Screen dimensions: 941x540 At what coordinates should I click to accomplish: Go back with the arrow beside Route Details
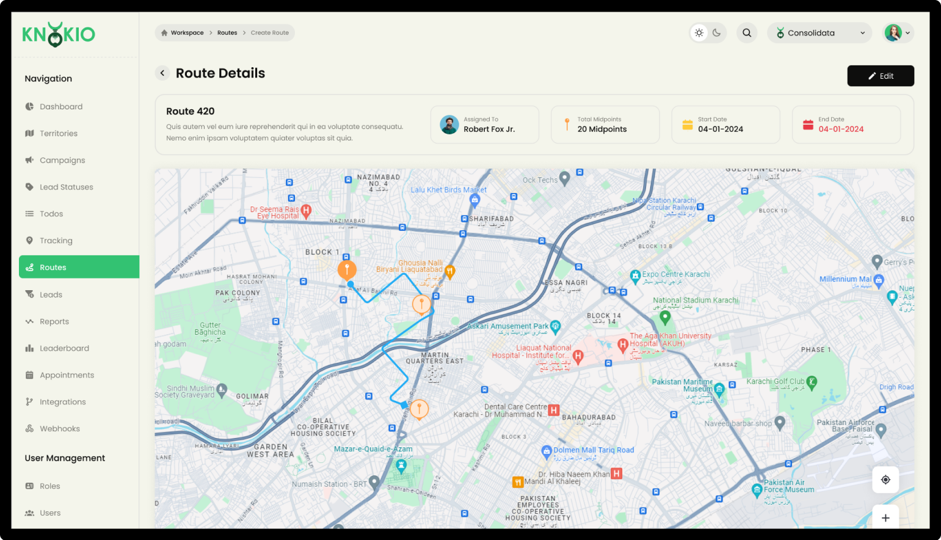162,73
